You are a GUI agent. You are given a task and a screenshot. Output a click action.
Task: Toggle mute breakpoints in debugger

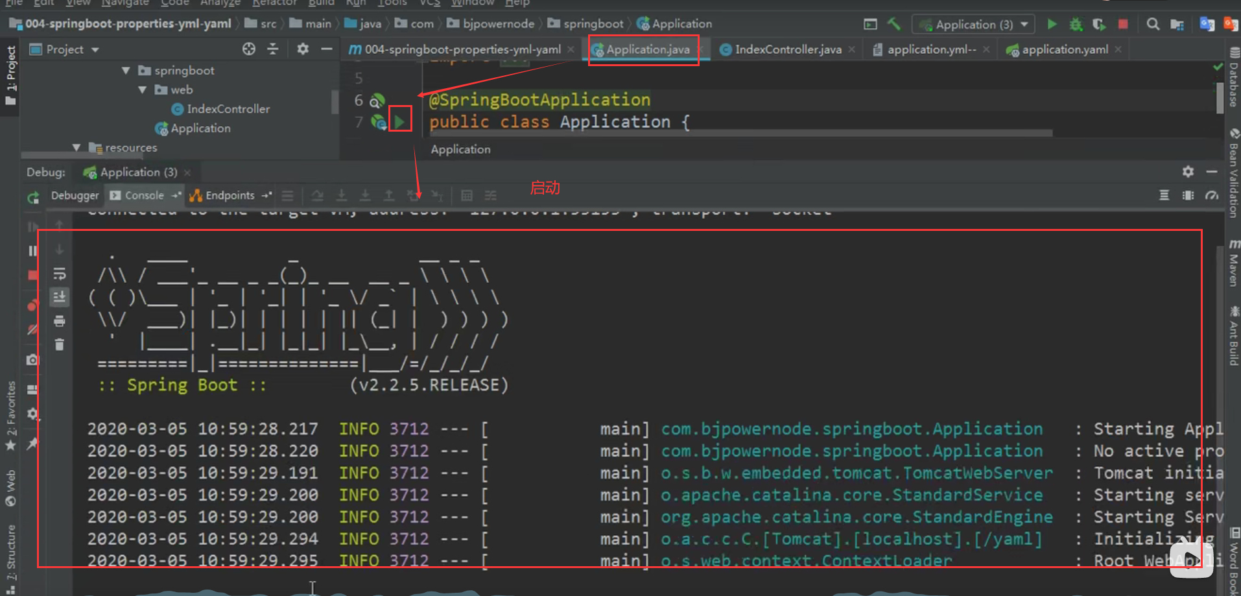32,329
